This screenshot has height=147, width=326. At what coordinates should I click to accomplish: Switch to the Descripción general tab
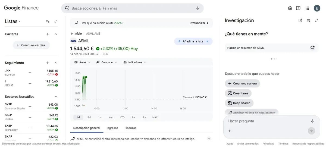click(87, 128)
